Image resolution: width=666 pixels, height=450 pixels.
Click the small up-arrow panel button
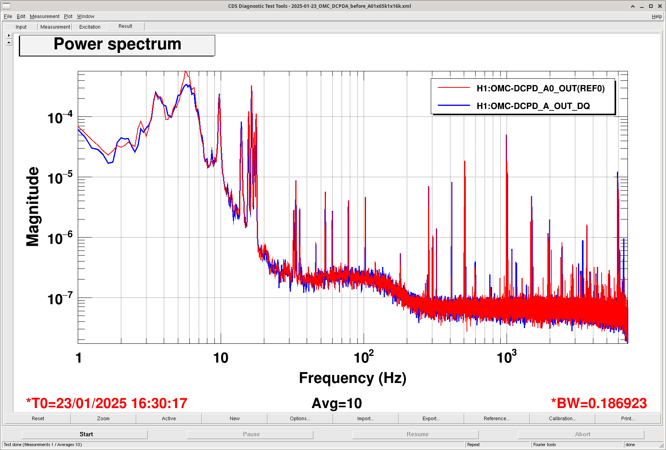pyautogui.click(x=9, y=42)
